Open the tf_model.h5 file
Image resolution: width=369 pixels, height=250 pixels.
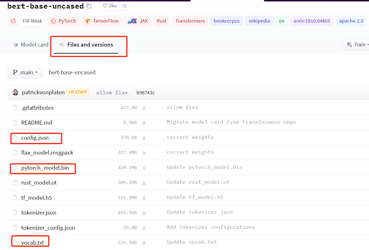[36, 198]
